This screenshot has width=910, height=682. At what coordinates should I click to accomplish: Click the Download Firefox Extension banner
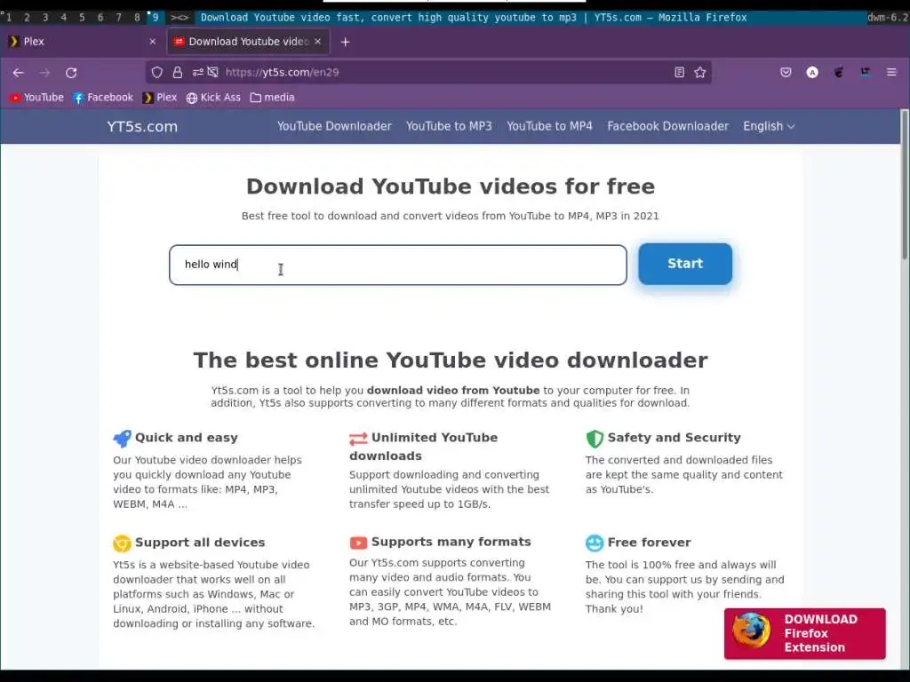804,633
